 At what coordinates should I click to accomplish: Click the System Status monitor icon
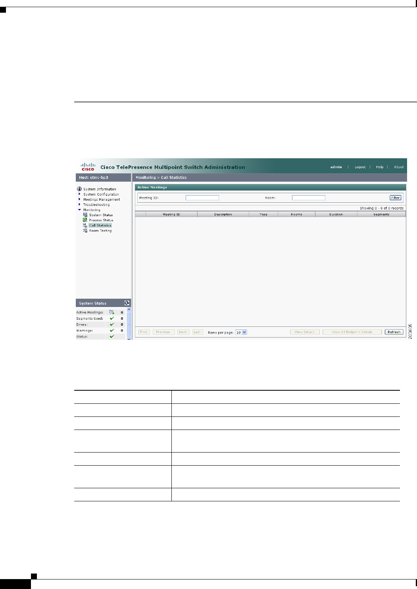pos(85,215)
